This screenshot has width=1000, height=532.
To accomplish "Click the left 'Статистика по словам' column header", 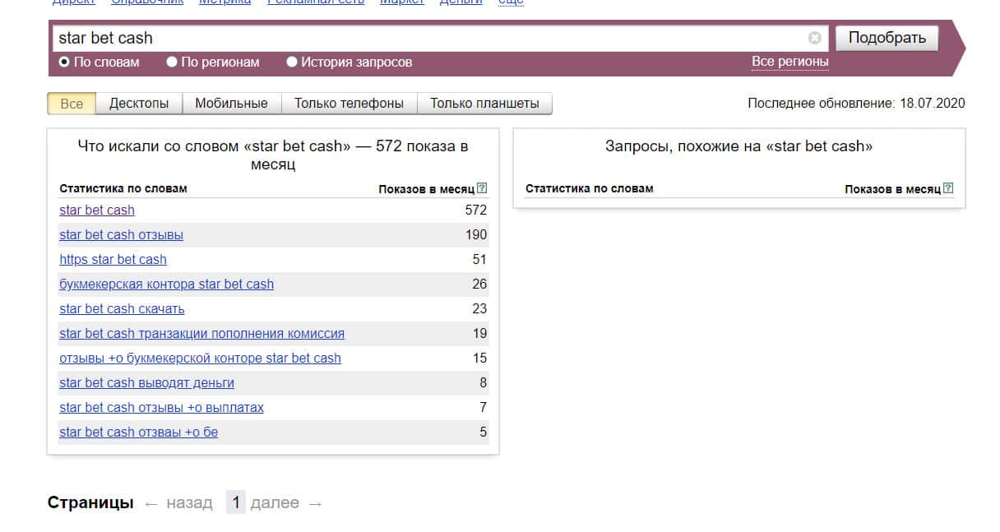I will click(123, 188).
